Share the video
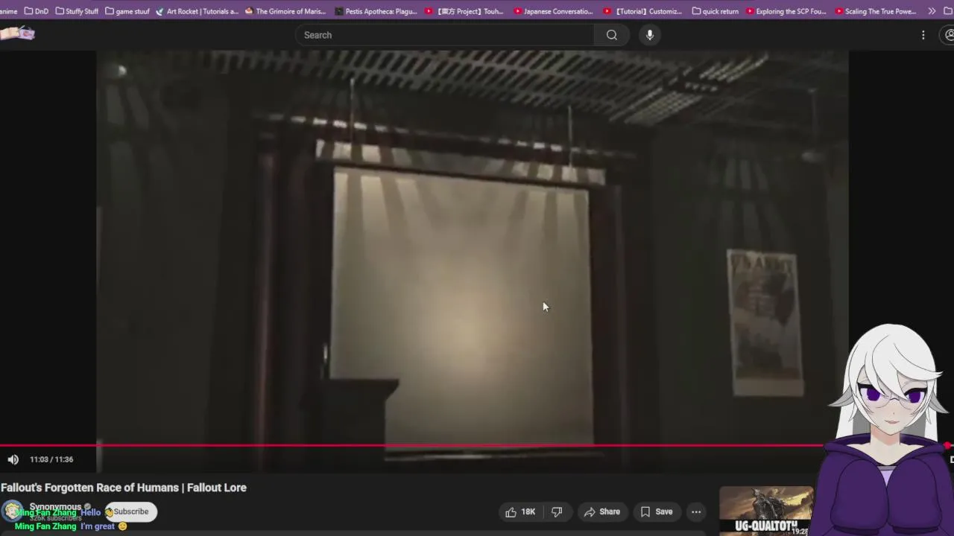The width and height of the screenshot is (954, 536). pyautogui.click(x=601, y=511)
